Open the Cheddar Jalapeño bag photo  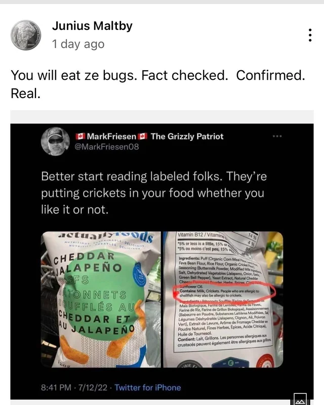tap(101, 299)
